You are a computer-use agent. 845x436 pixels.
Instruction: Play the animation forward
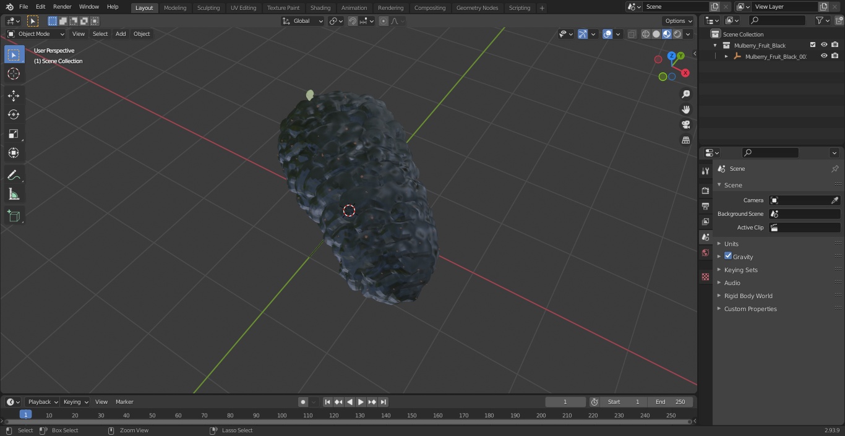tap(361, 402)
